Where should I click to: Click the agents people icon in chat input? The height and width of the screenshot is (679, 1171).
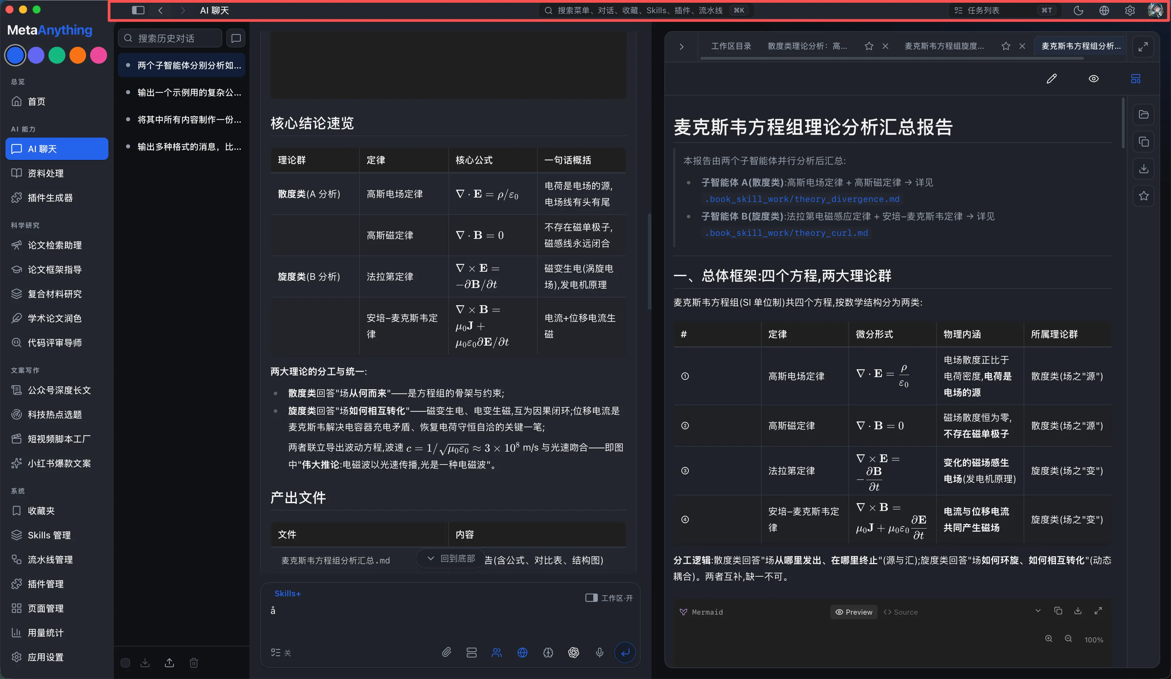coord(497,653)
